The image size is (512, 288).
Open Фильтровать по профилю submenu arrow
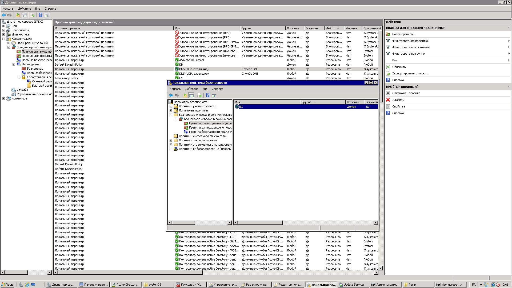509,41
